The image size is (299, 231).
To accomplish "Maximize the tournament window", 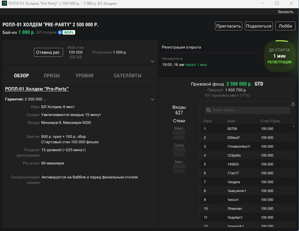I will pyautogui.click(x=277, y=3).
